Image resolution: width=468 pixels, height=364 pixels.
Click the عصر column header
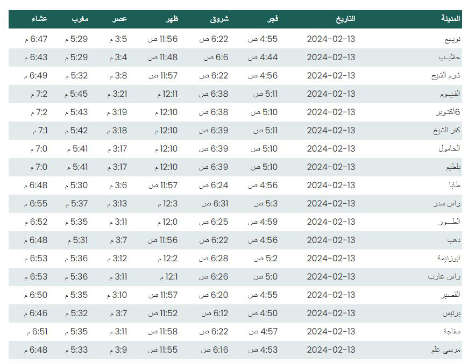coord(119,19)
